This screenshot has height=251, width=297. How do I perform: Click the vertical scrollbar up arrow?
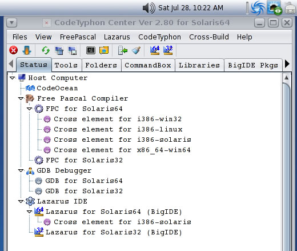coord(286,78)
